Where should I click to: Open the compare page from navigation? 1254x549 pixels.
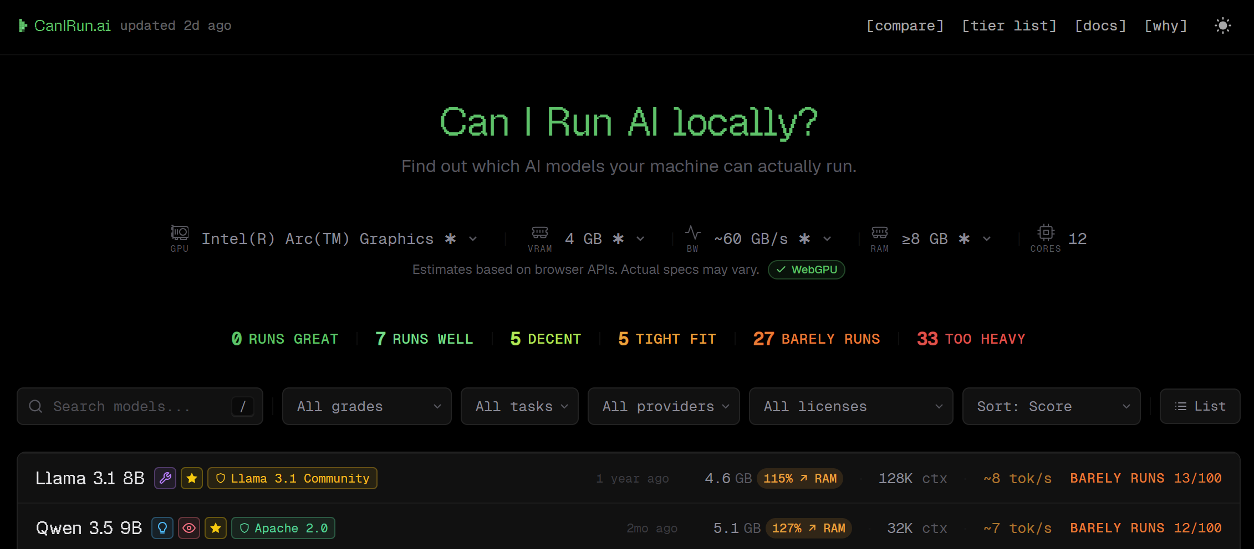[905, 25]
